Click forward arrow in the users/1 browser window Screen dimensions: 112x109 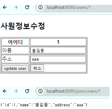pyautogui.click(x=16, y=7)
